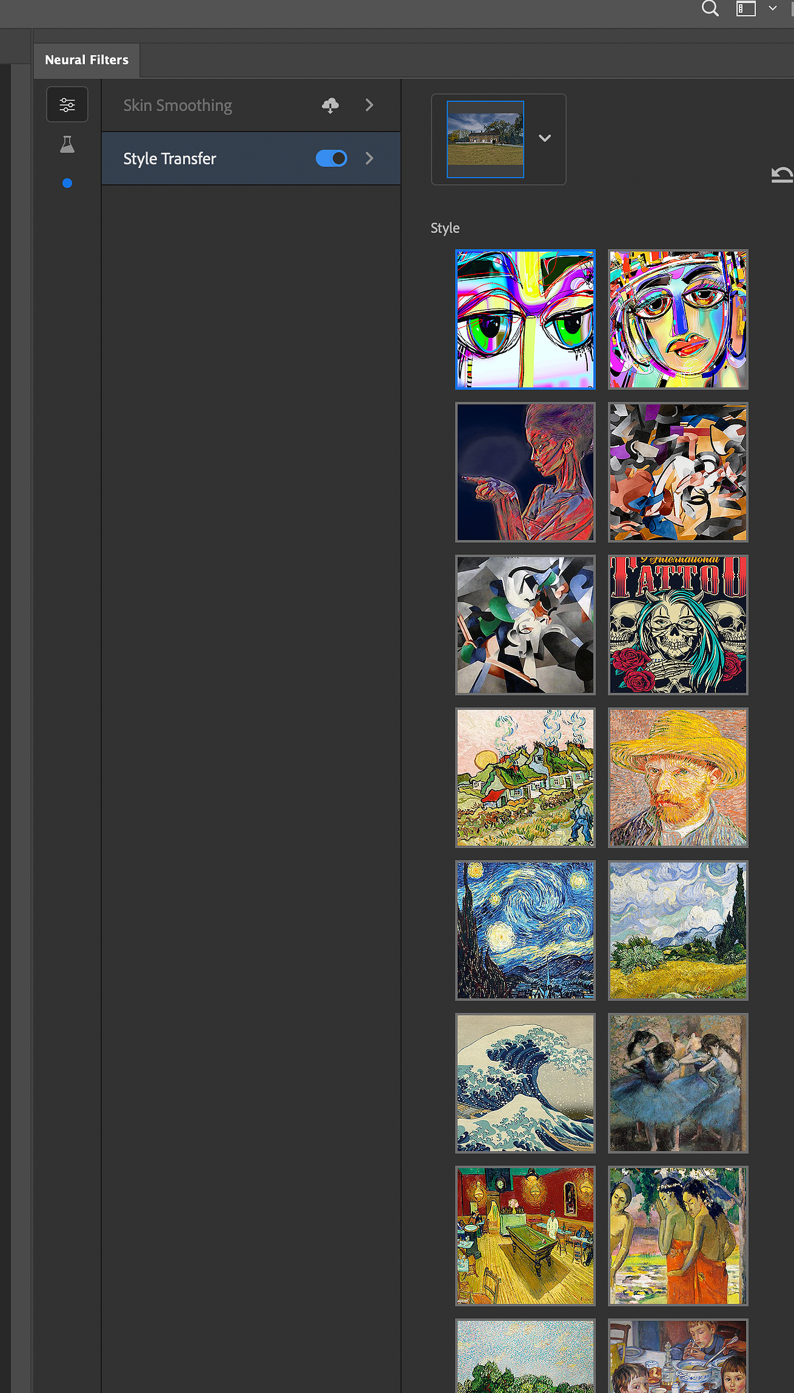Click the house source image thumbnail
This screenshot has width=794, height=1393.
[x=485, y=139]
